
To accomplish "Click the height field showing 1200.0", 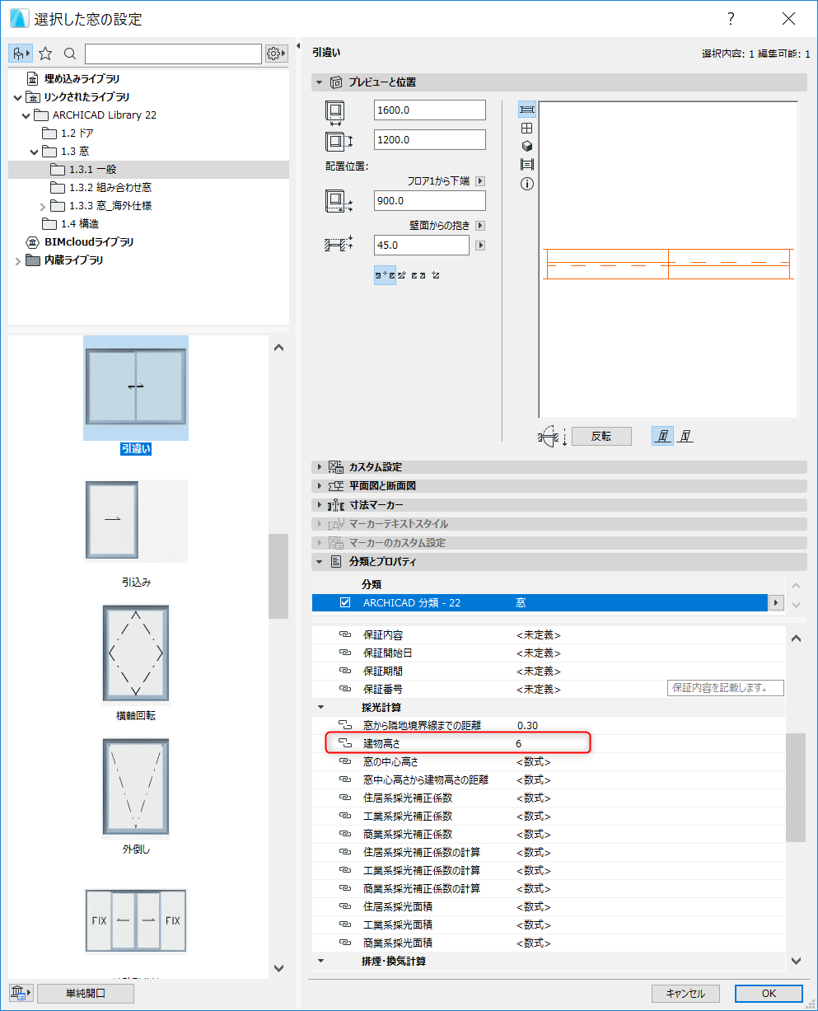I will [x=430, y=140].
